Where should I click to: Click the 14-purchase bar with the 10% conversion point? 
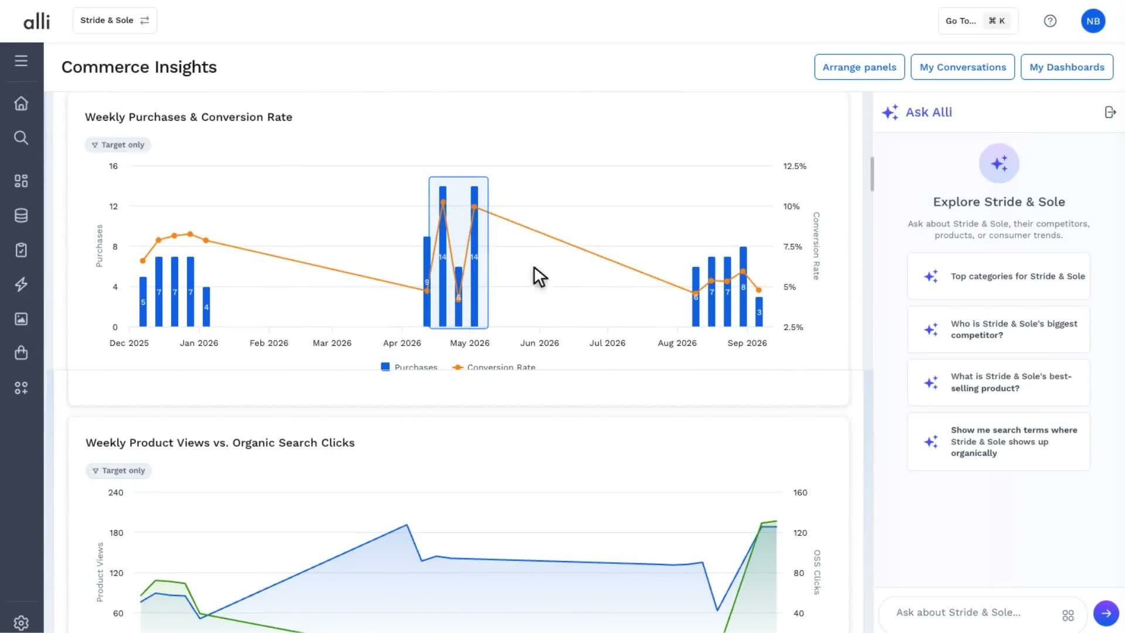tap(474, 256)
